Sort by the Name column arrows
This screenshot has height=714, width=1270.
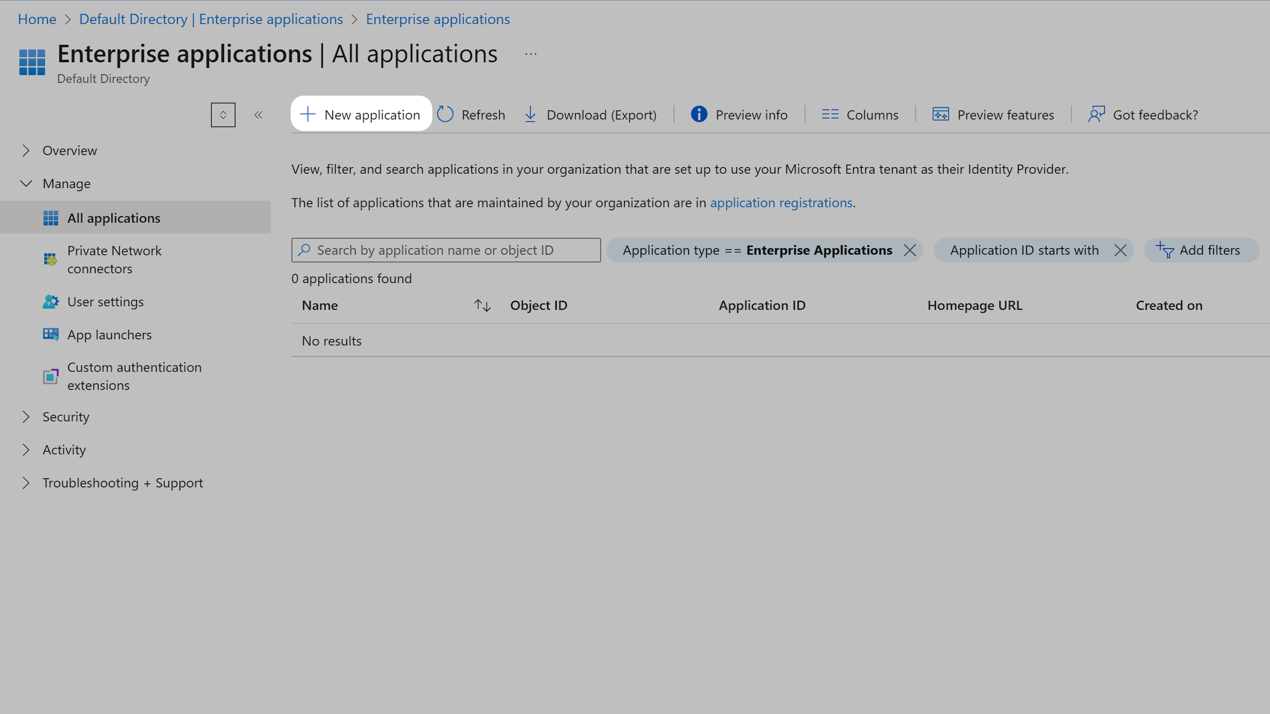pyautogui.click(x=482, y=305)
